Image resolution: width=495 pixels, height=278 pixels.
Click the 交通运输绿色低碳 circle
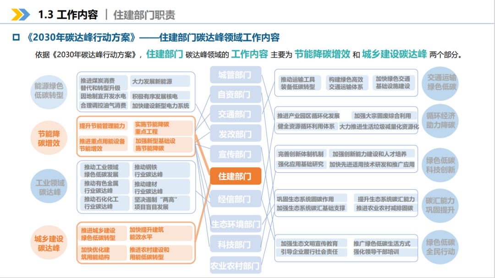(441, 82)
